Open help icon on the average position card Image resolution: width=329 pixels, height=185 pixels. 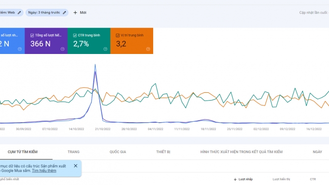(148, 49)
